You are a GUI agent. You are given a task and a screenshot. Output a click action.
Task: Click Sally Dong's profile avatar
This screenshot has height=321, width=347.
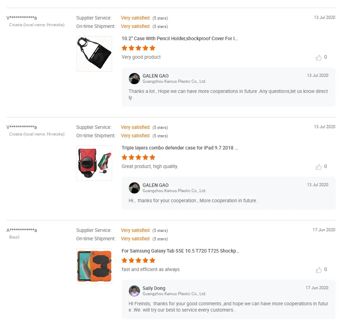coord(134,291)
